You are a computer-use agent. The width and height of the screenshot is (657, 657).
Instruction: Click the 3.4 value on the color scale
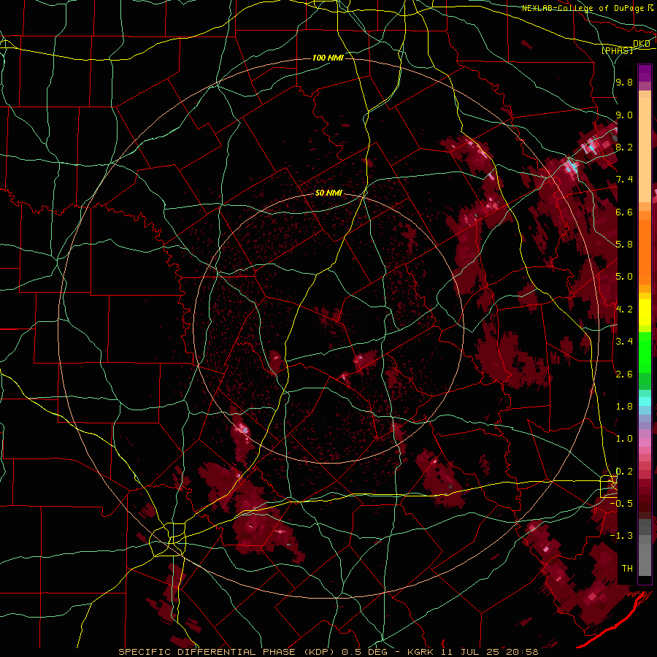pyautogui.click(x=624, y=342)
